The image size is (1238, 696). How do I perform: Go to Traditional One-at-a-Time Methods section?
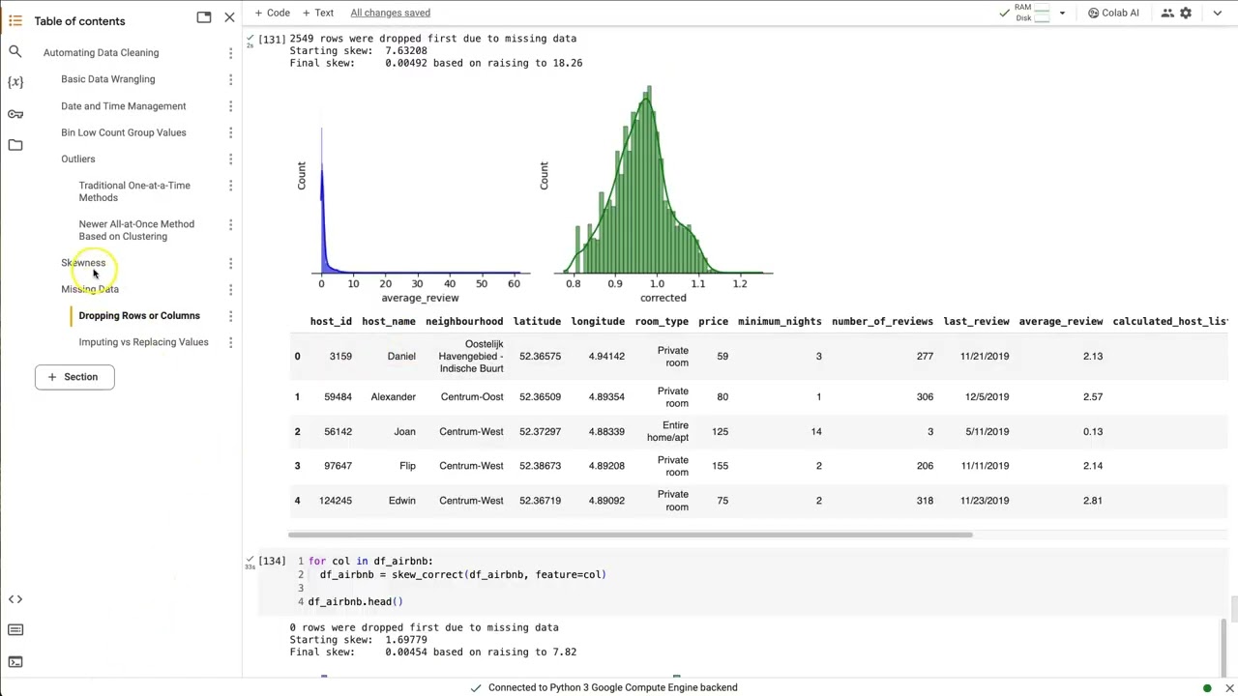click(134, 191)
